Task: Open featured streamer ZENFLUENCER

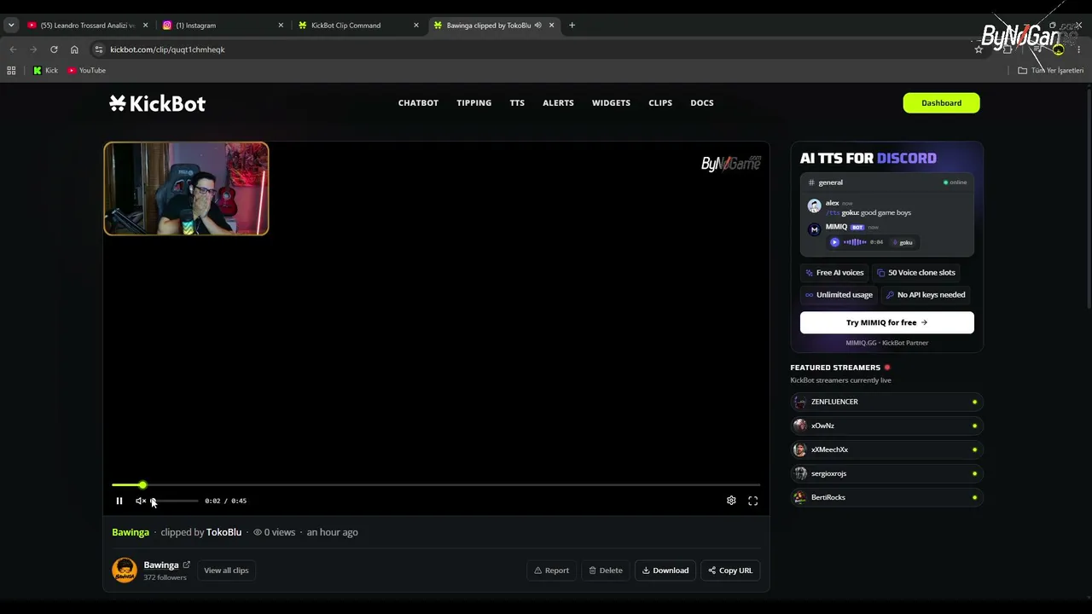Action: (886, 402)
